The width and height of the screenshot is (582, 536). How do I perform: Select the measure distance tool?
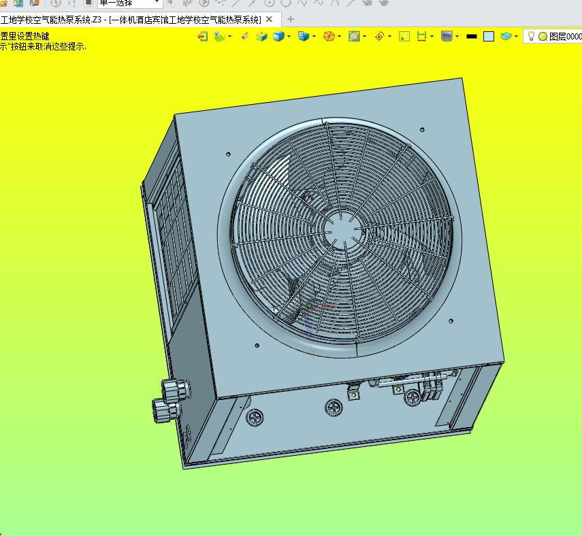click(421, 36)
